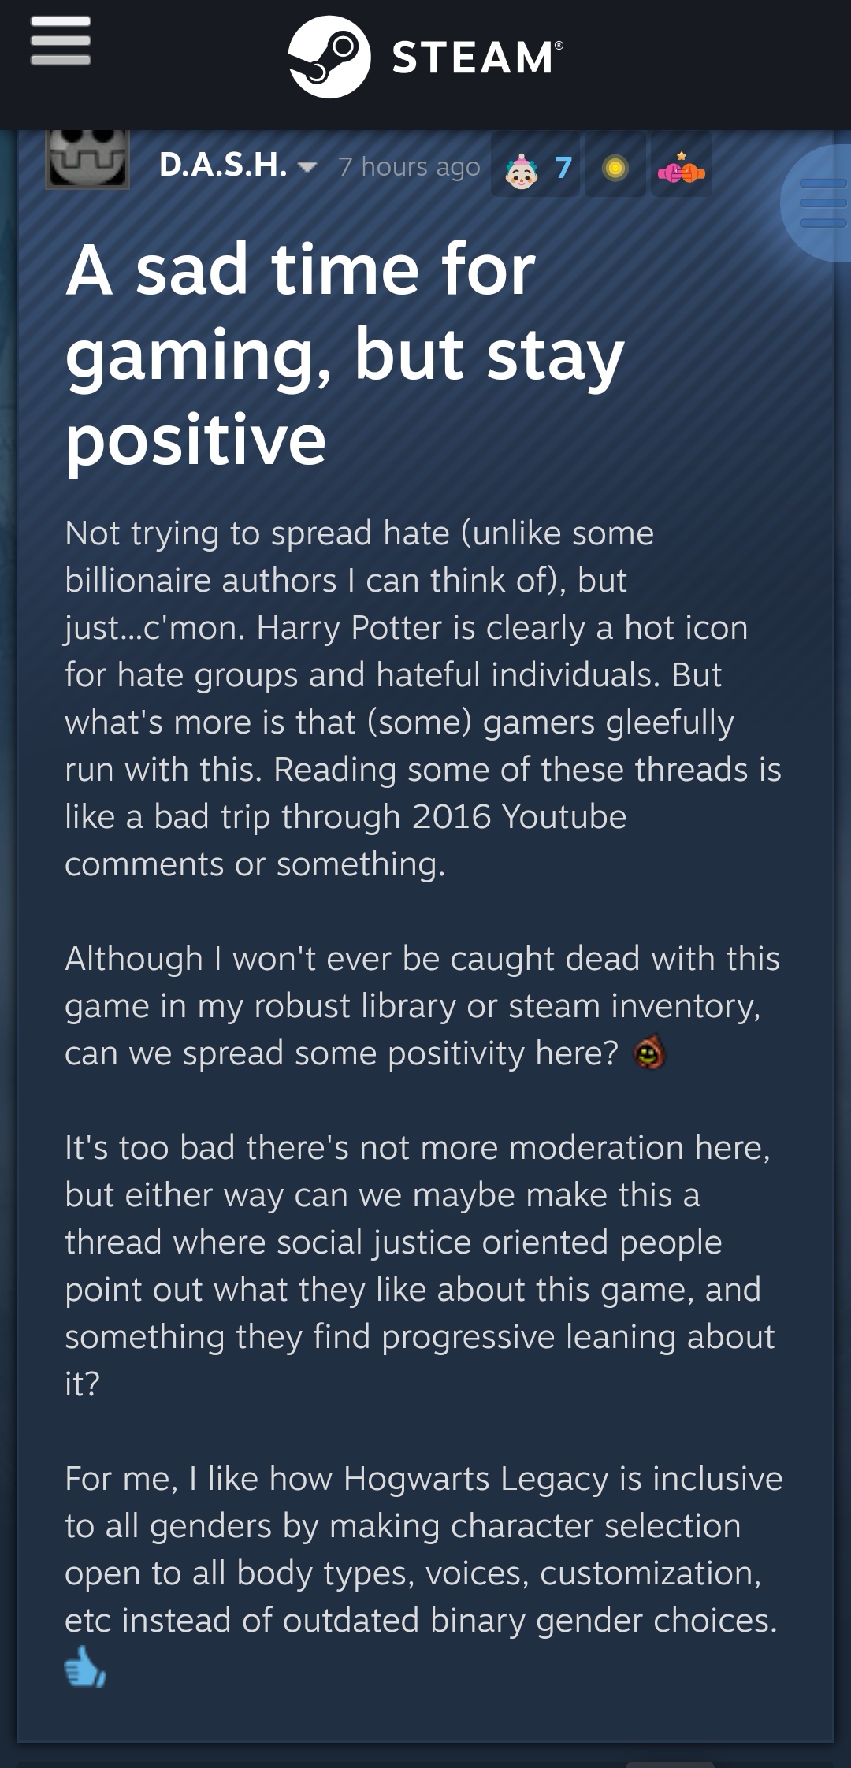Click the gray tab at the bottom edge
Viewport: 851px width, 1768px height.
click(670, 1763)
